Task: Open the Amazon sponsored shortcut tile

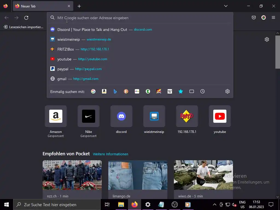Action: pyautogui.click(x=56, y=116)
